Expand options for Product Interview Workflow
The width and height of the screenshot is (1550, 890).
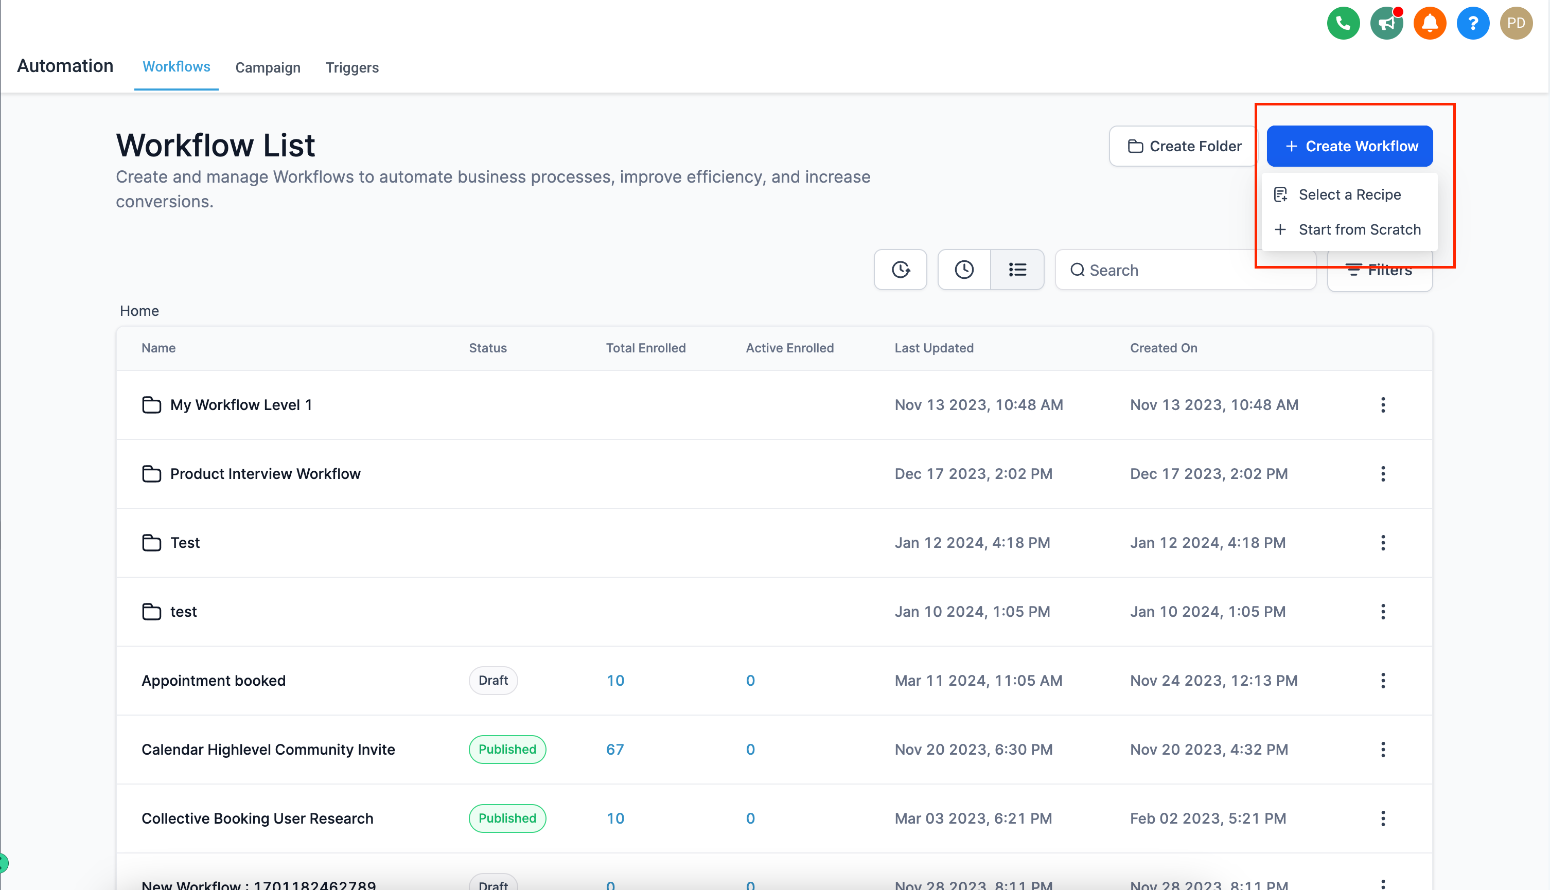[x=1383, y=474]
